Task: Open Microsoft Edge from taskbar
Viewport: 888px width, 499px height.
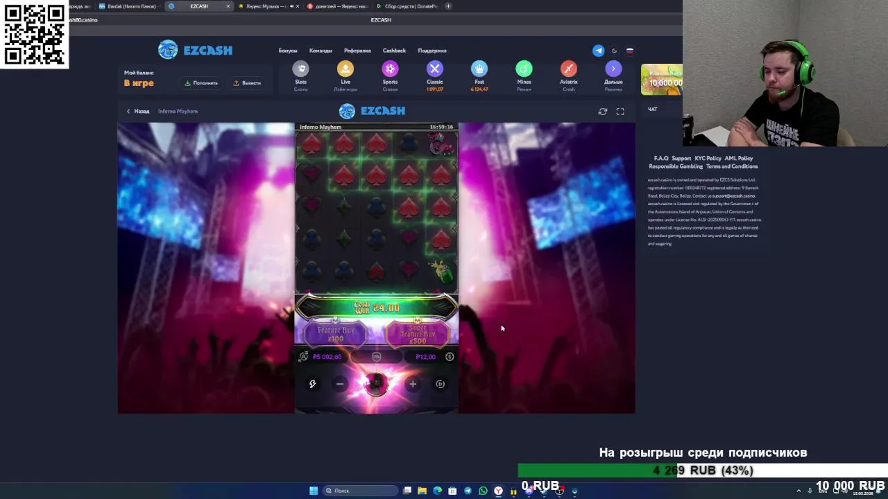Action: 437,491
